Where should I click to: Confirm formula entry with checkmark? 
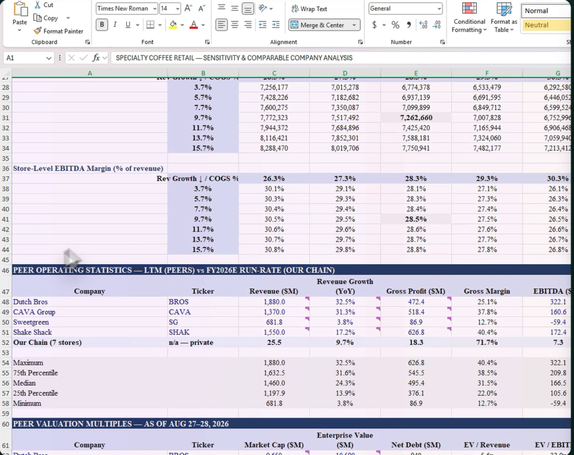(x=84, y=58)
